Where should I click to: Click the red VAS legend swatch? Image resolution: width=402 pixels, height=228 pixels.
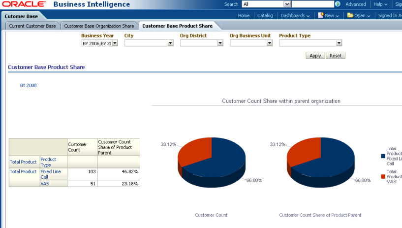coord(383,176)
